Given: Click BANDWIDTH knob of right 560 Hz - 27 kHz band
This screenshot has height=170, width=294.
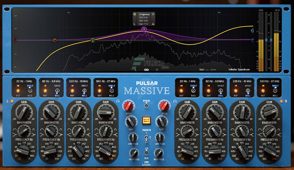Looking at the screenshot, I should coord(269,131).
